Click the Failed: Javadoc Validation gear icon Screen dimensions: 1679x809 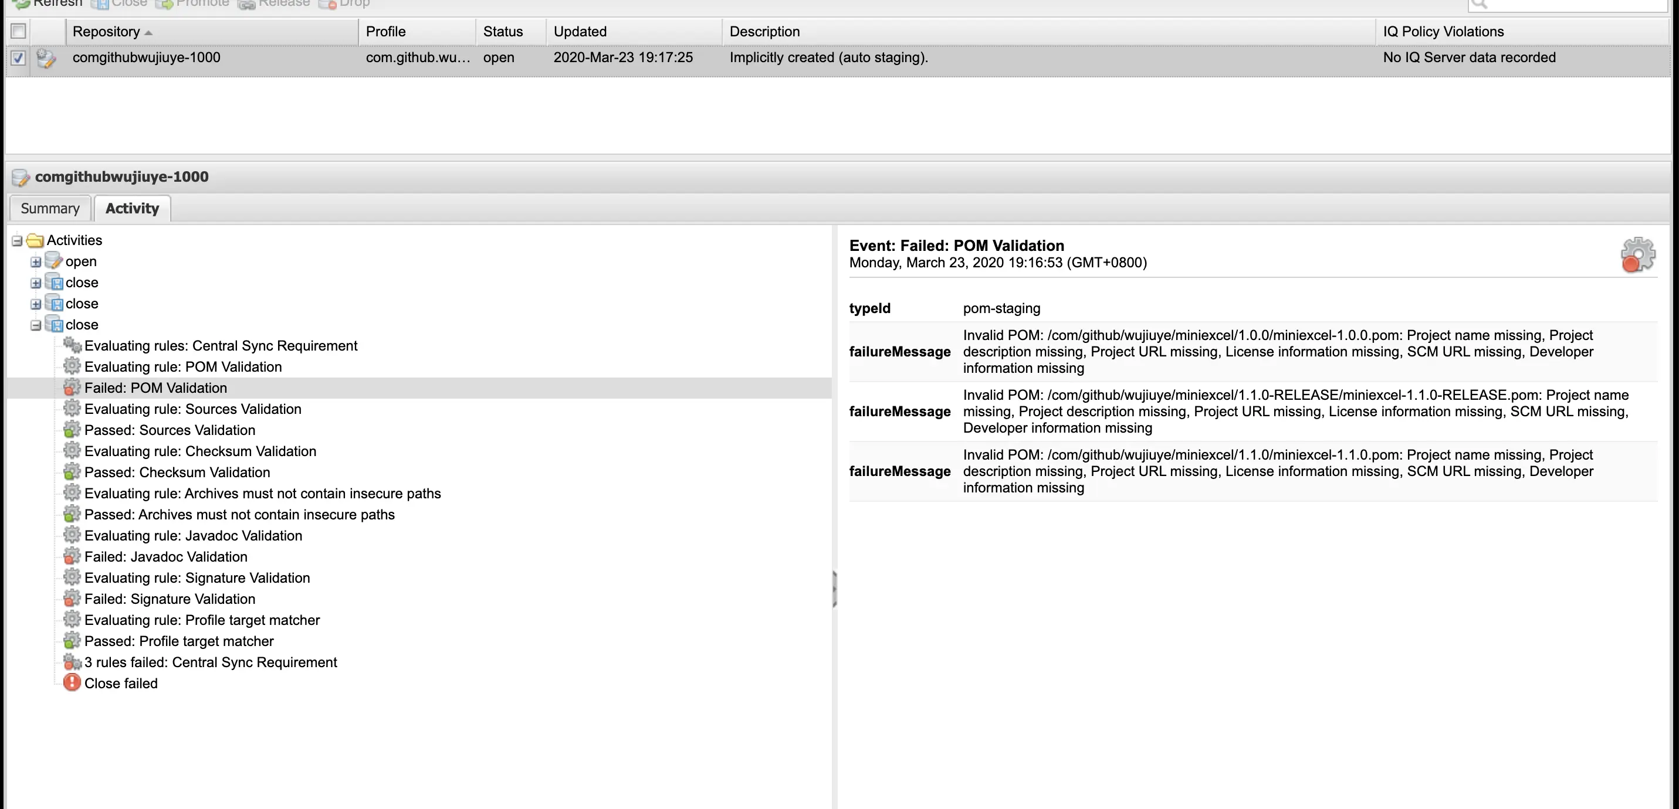click(x=72, y=556)
